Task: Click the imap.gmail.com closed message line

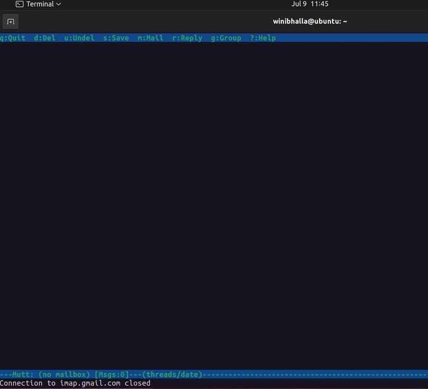Action: point(75,383)
